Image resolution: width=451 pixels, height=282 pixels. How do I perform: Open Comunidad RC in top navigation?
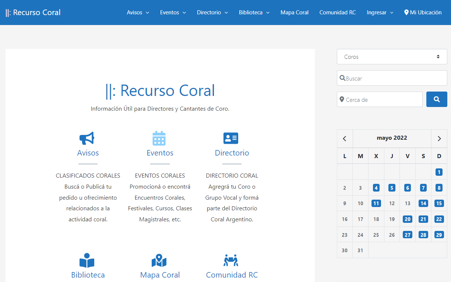click(x=338, y=13)
